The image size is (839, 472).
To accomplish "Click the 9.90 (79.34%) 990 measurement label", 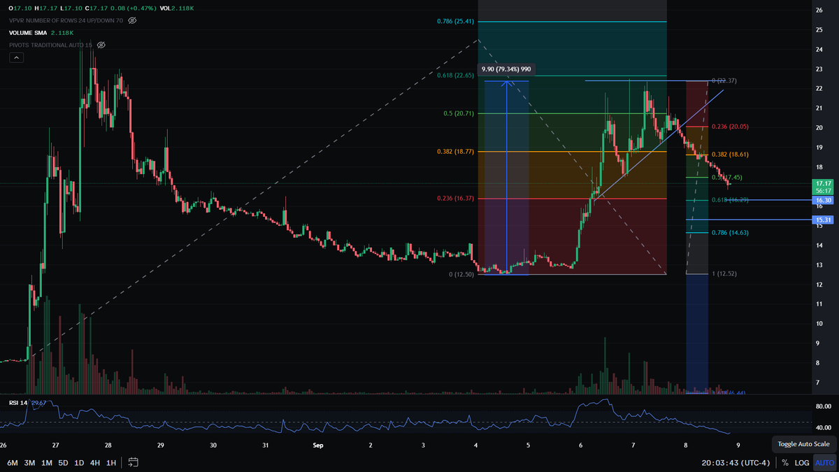I will point(507,69).
